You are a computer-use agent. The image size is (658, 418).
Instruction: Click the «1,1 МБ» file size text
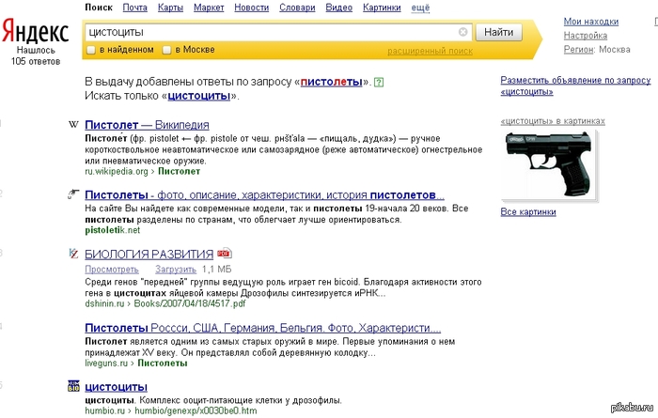(x=216, y=270)
